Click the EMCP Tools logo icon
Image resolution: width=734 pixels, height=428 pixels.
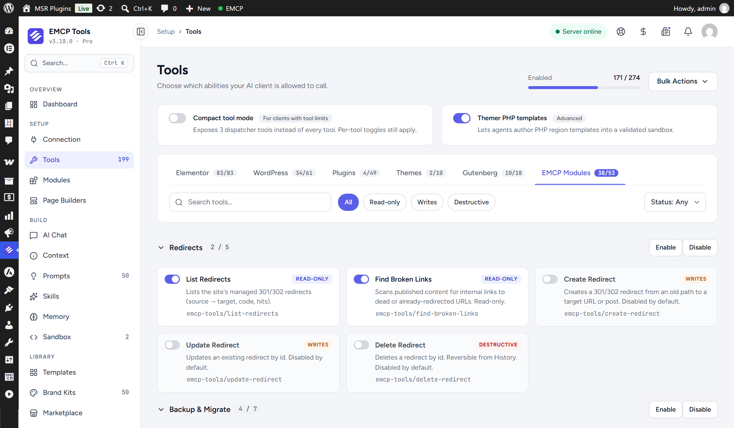pyautogui.click(x=36, y=36)
